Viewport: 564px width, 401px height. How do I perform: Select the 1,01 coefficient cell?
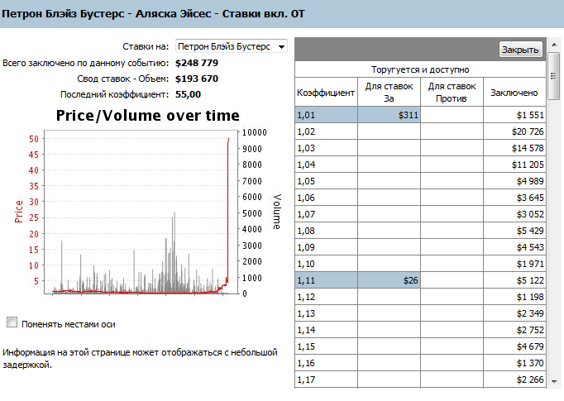coord(326,116)
